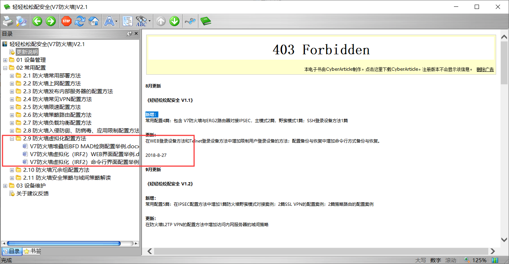Expand 2.3 防火墙发布内部服务器的配置方法
Screen dimensions: 509x264
click(x=12, y=91)
